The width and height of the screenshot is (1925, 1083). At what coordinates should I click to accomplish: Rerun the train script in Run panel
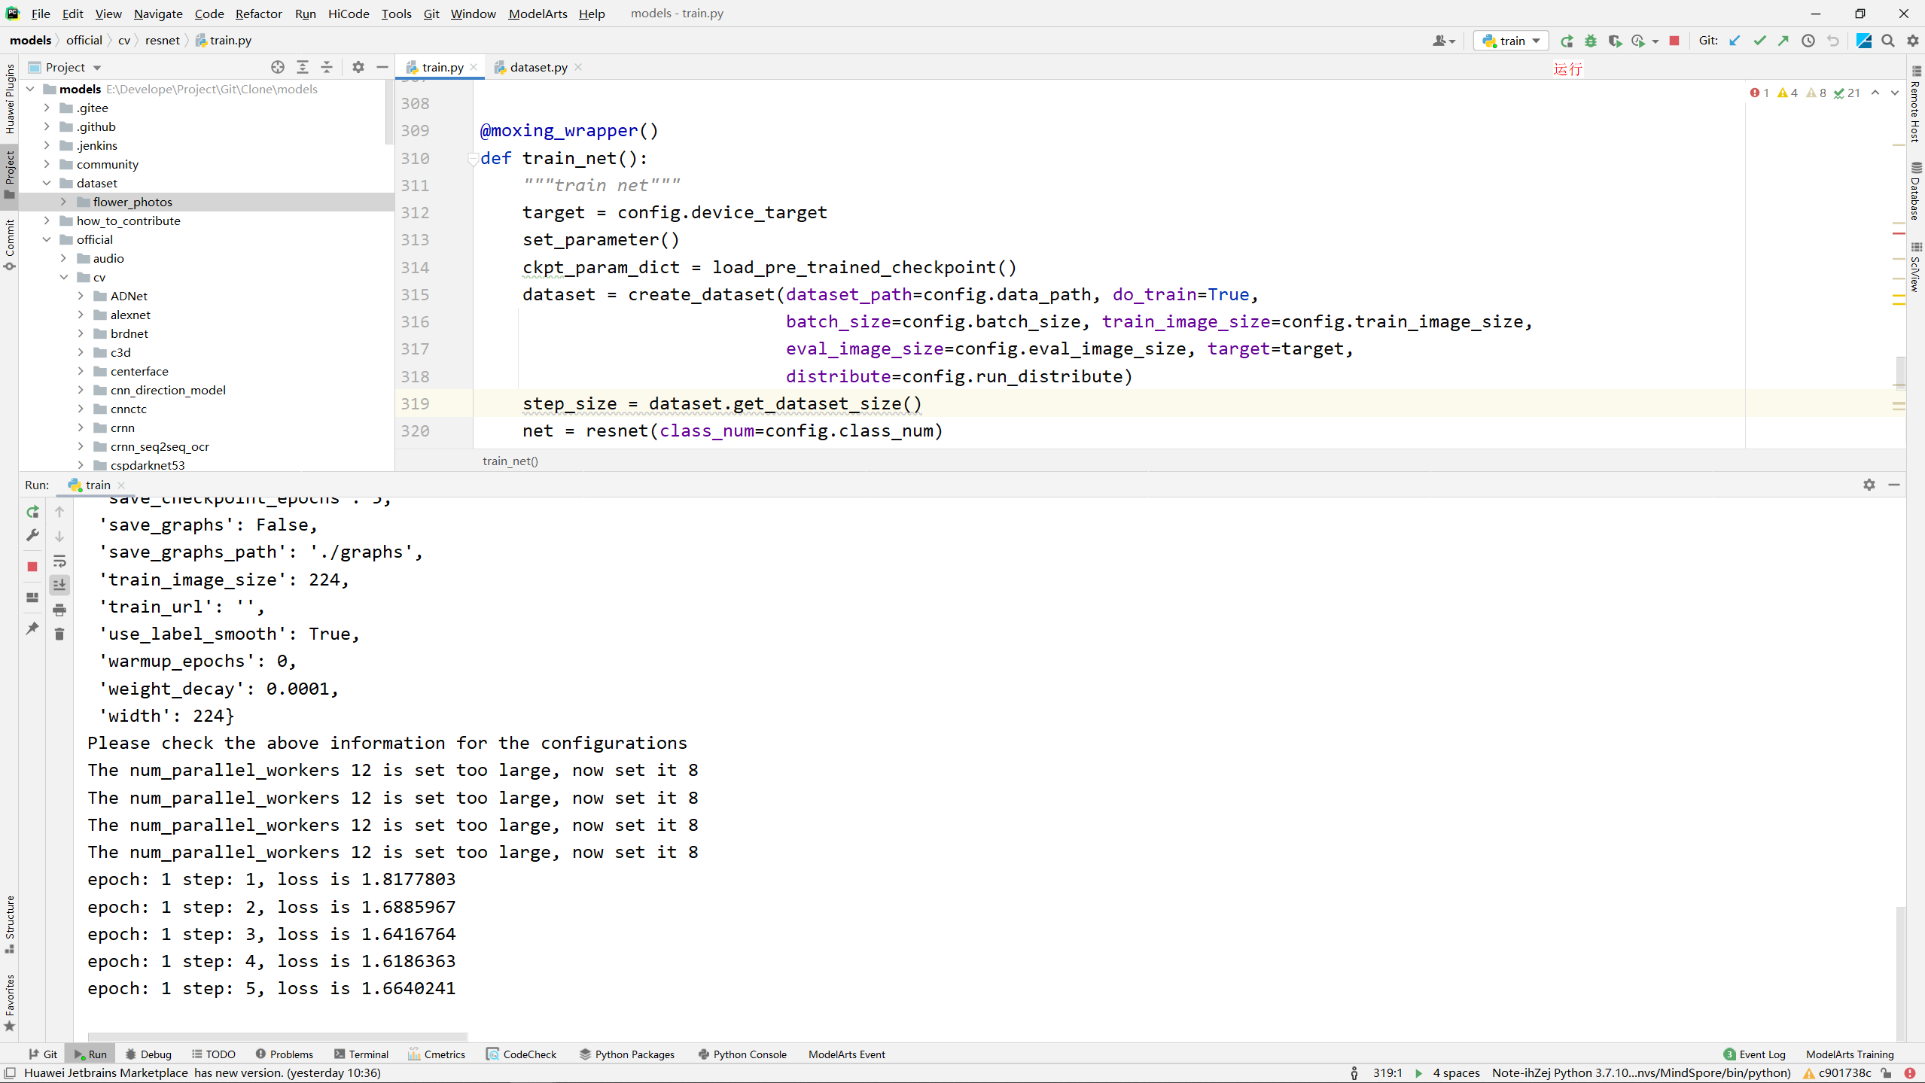coord(32,512)
